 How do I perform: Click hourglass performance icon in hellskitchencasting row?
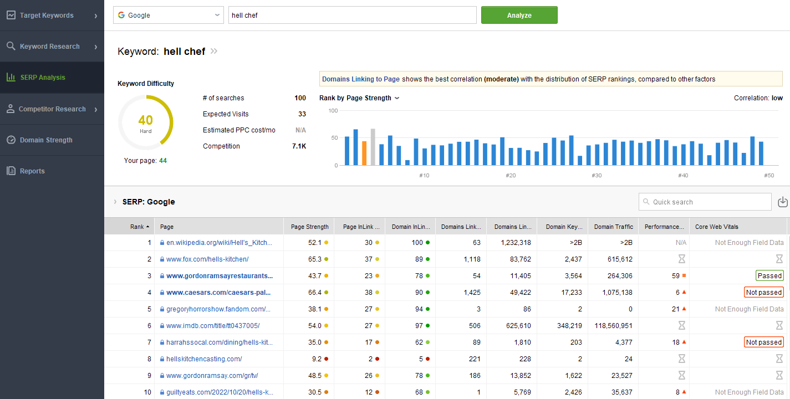[682, 359]
